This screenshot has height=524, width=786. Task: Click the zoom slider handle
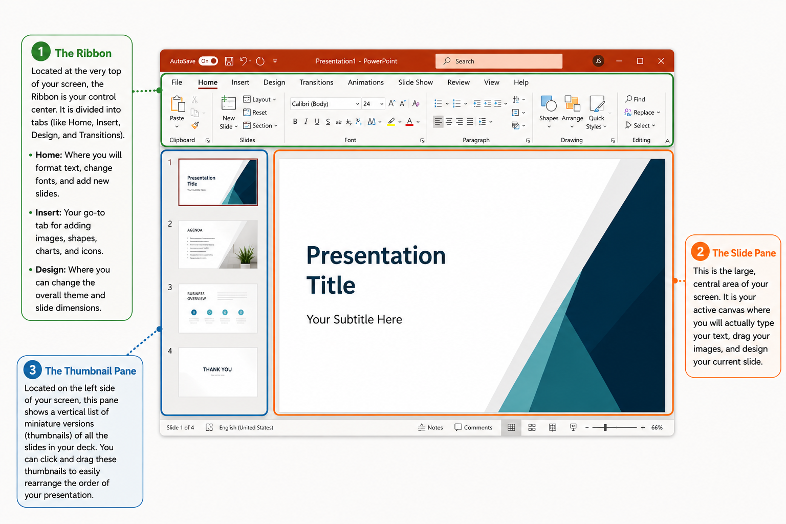(605, 427)
